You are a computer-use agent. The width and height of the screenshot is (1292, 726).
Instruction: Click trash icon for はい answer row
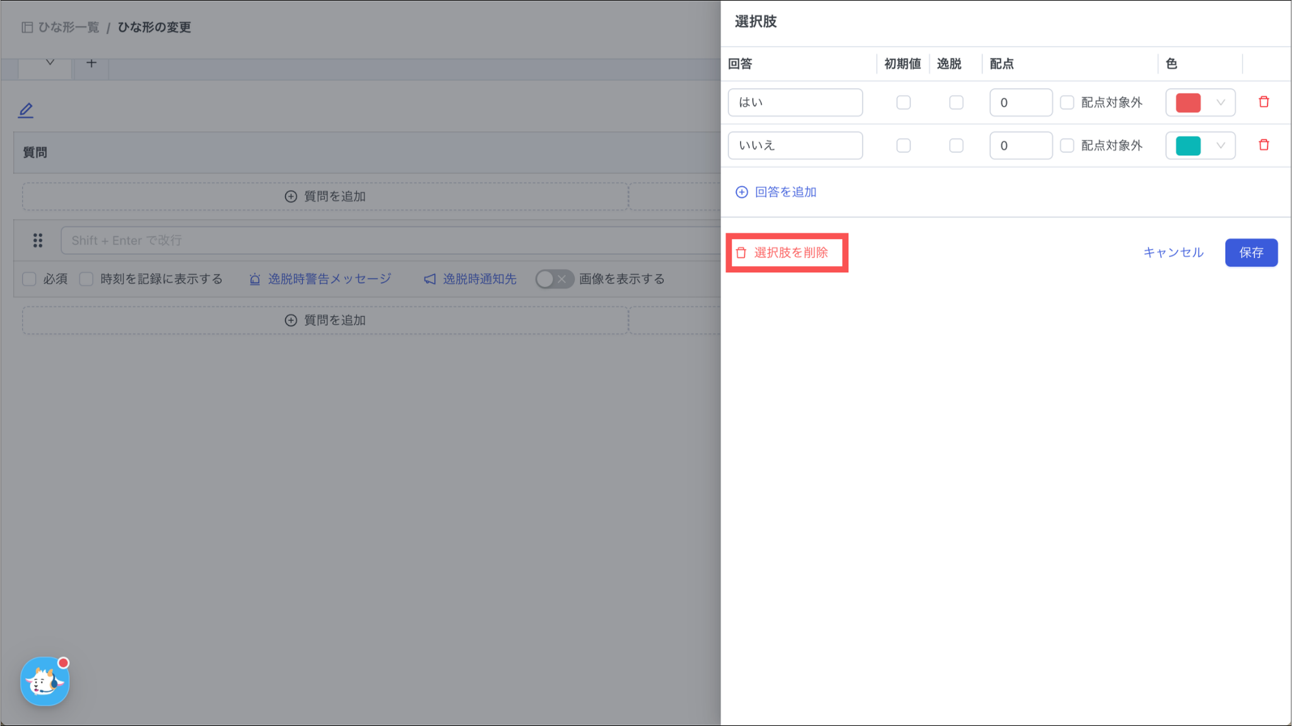(1264, 102)
